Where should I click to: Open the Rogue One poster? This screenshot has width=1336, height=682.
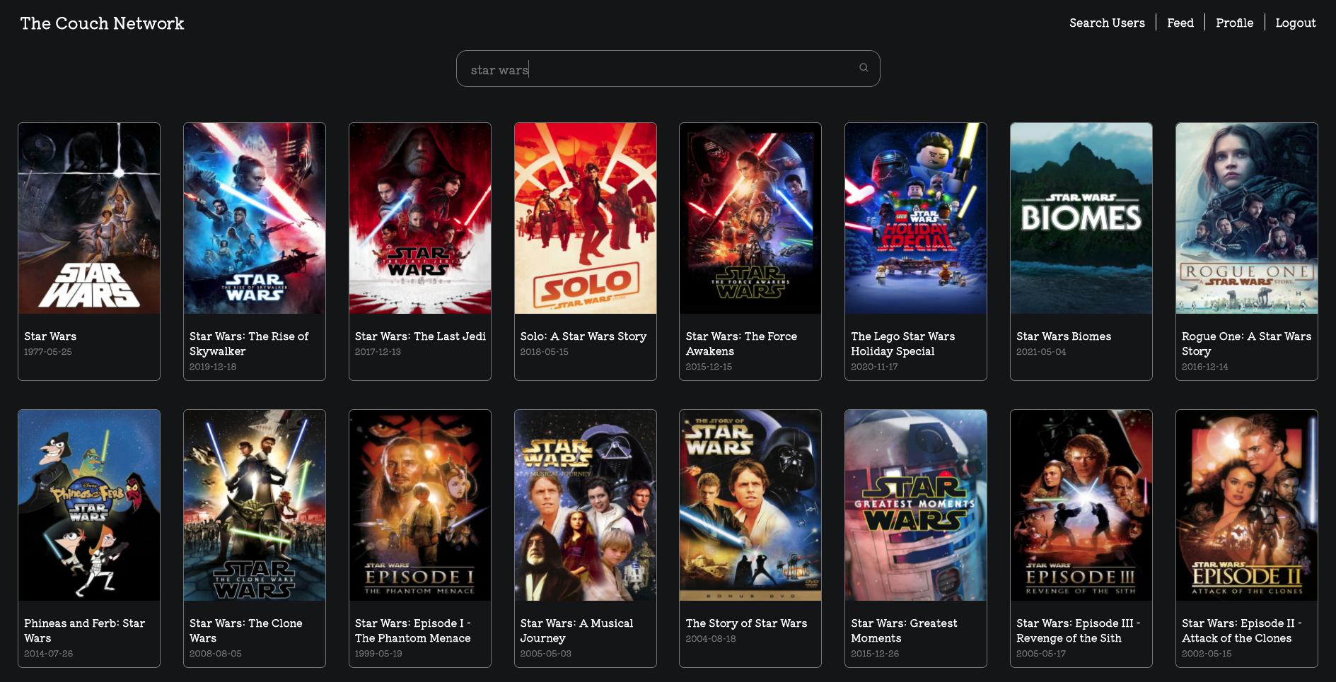click(1247, 218)
